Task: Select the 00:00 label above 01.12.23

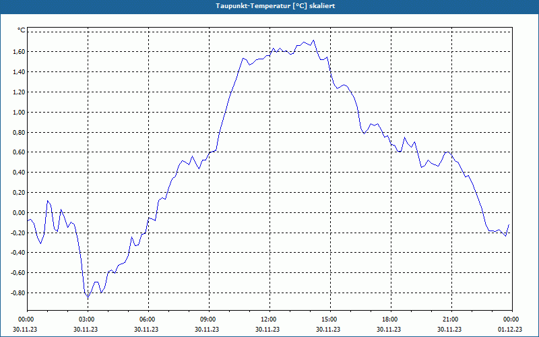Action: point(512,319)
